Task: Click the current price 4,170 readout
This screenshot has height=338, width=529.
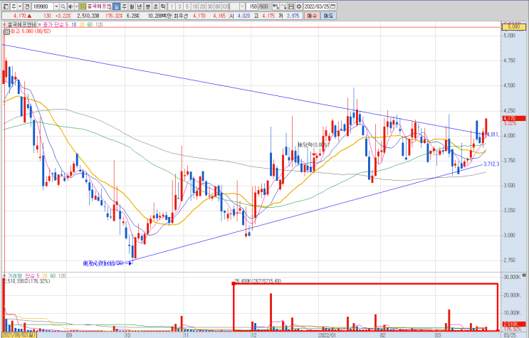Action: (19, 16)
